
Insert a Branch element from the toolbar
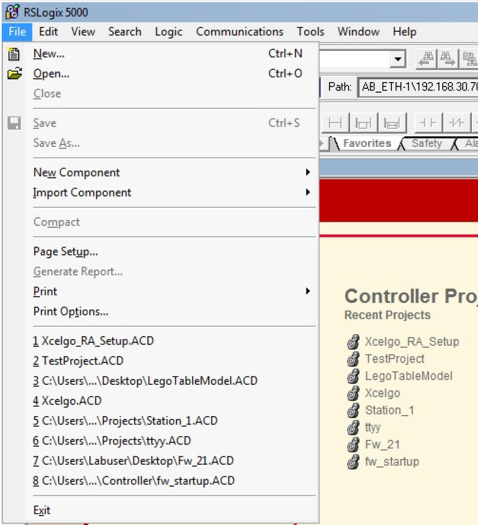(362, 123)
